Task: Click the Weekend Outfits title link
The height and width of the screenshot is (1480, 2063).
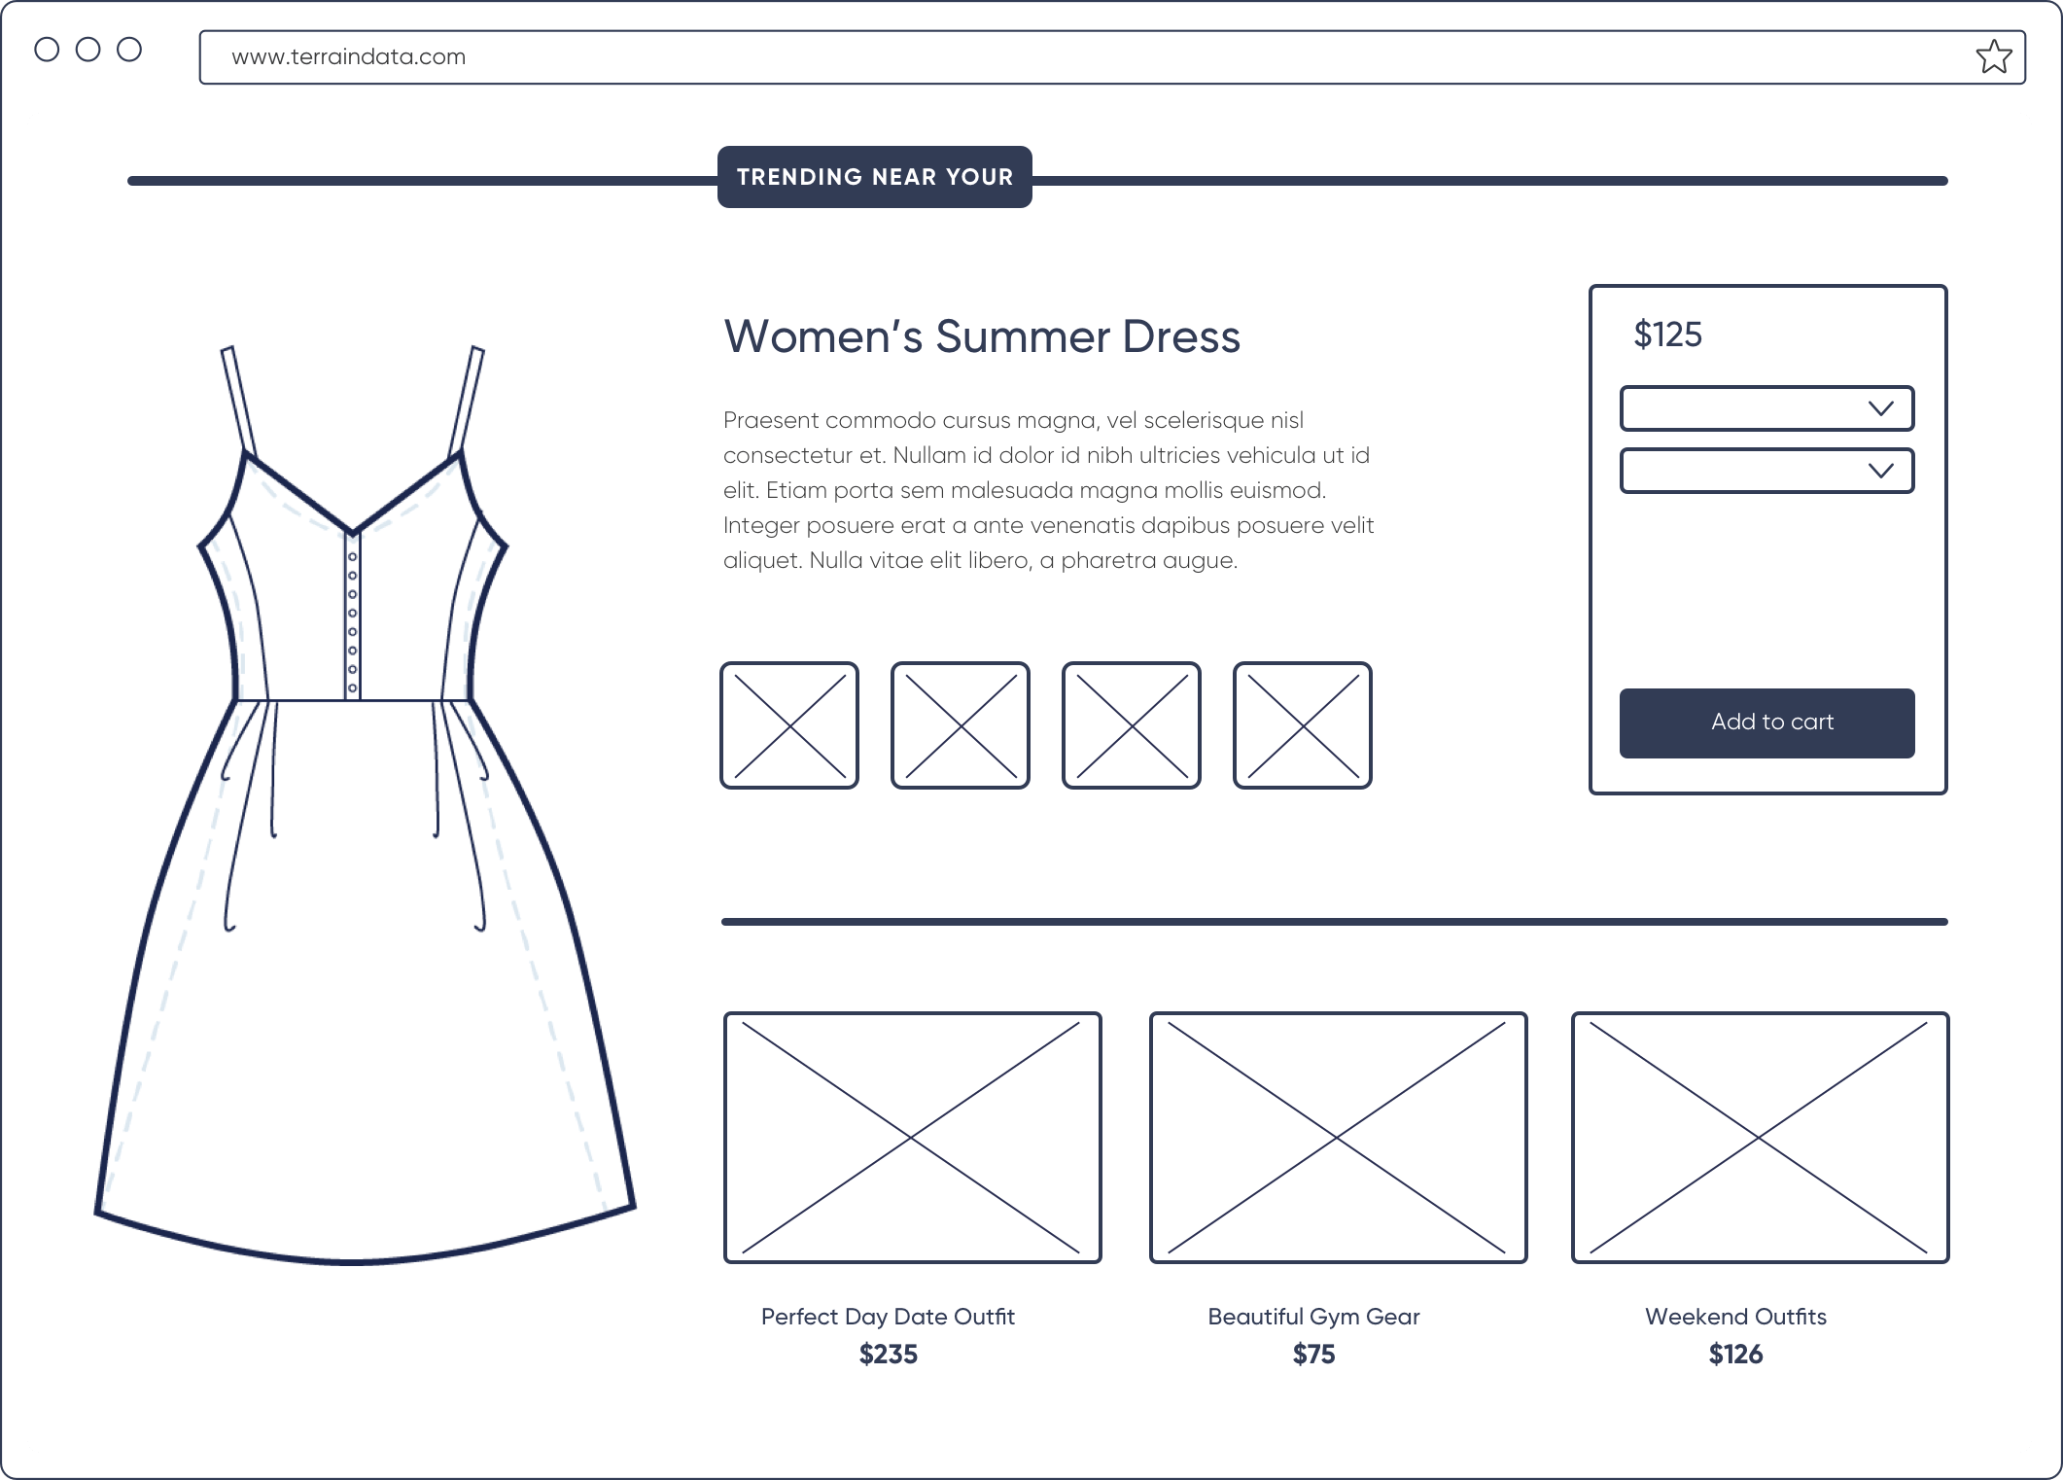Action: (1735, 1317)
